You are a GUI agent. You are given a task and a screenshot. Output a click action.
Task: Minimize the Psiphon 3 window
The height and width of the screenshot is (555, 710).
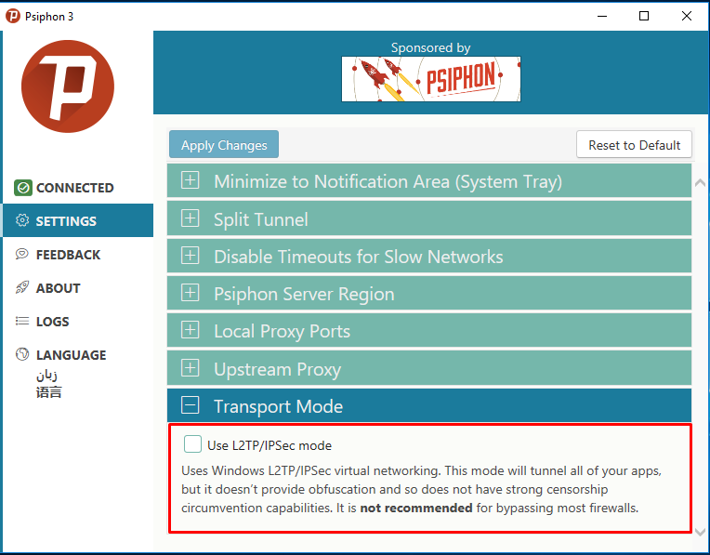pyautogui.click(x=602, y=17)
